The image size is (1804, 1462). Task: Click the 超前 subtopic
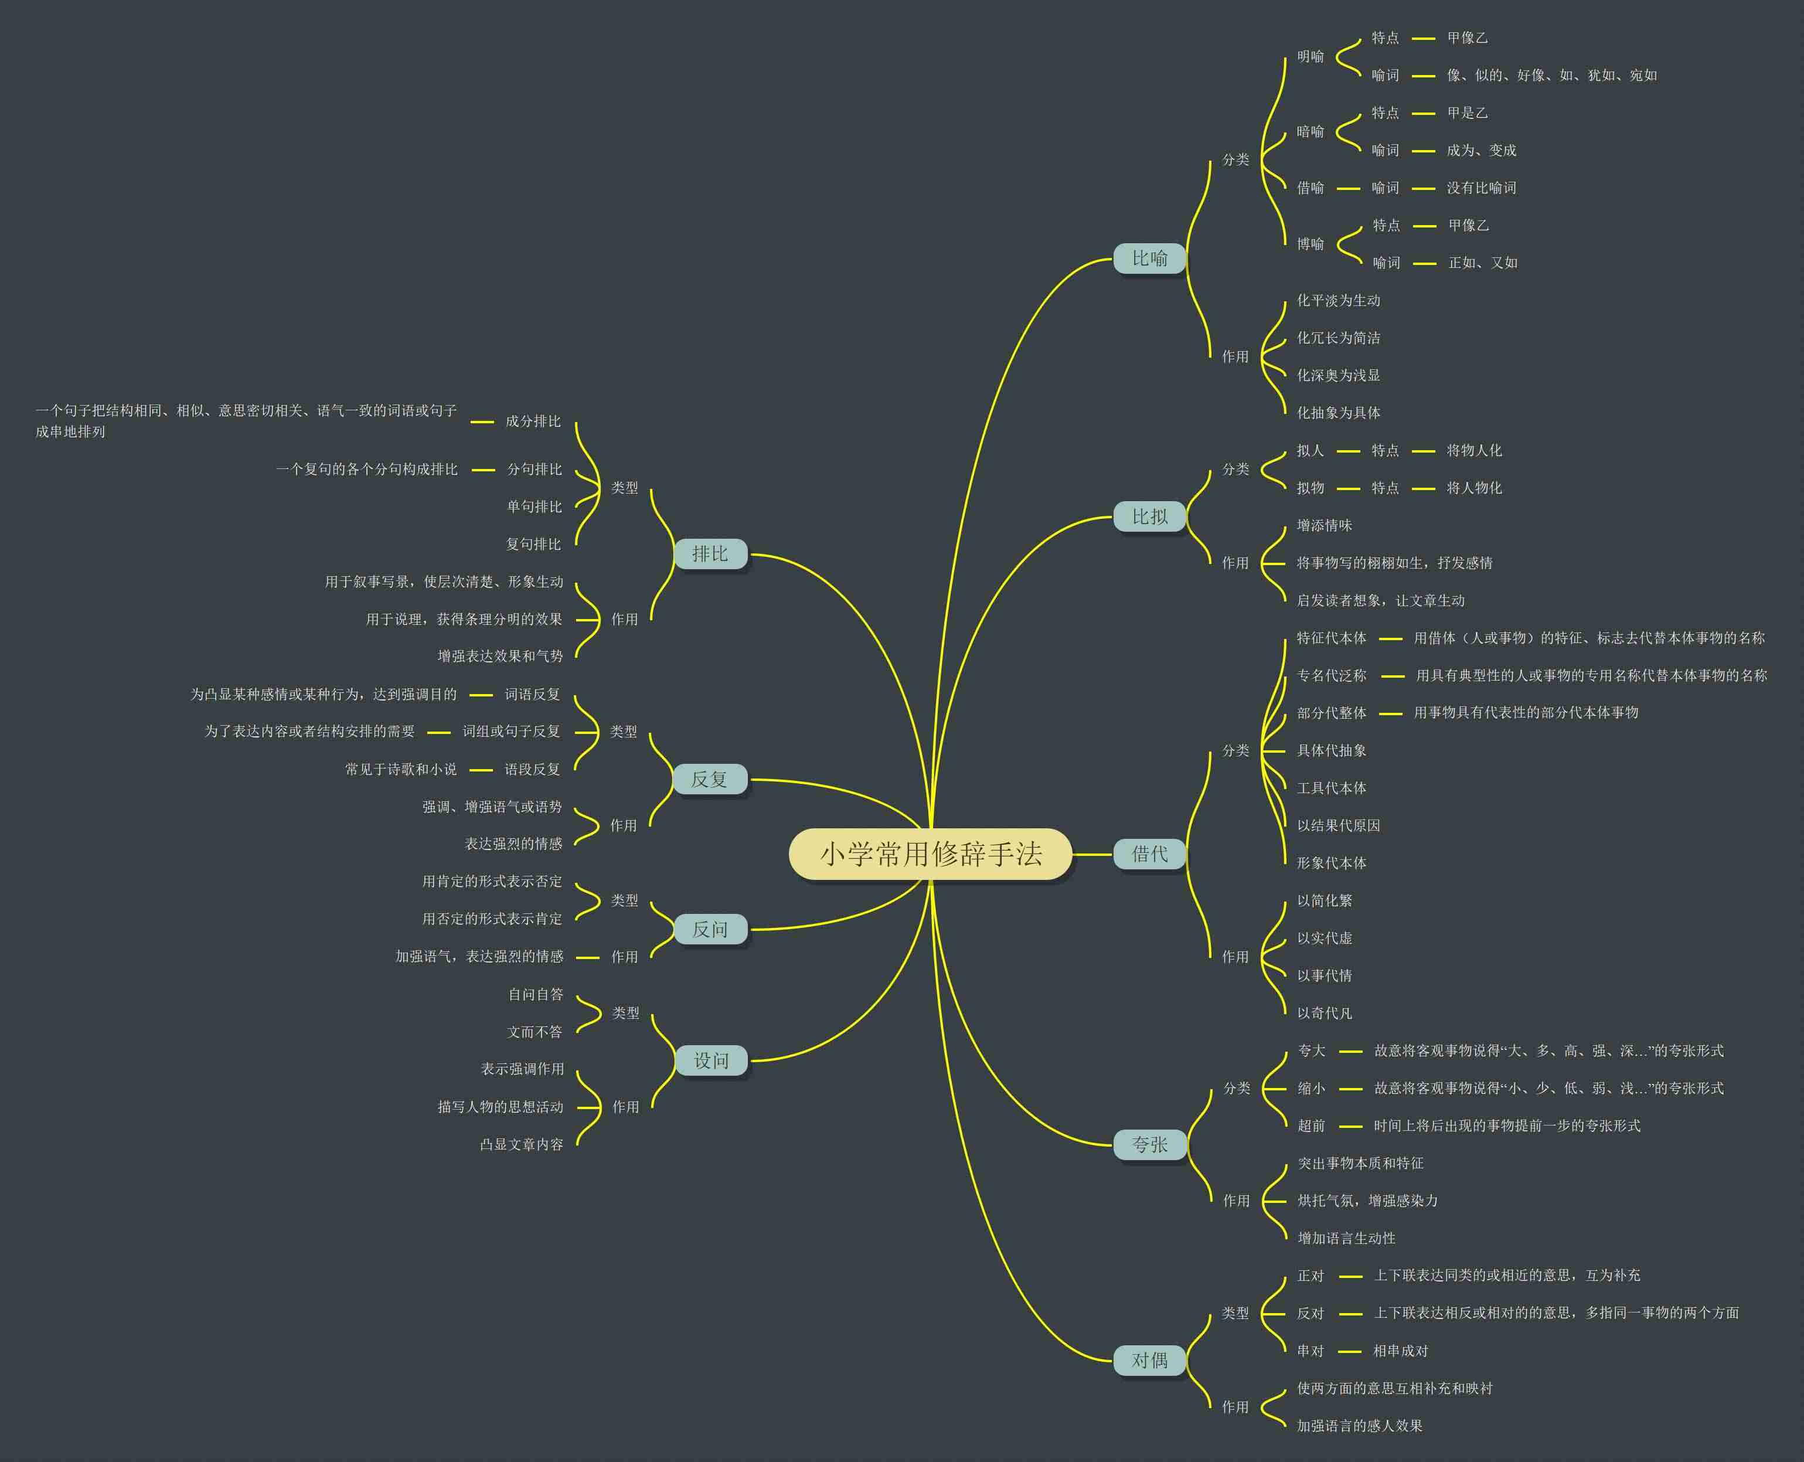(1312, 1126)
